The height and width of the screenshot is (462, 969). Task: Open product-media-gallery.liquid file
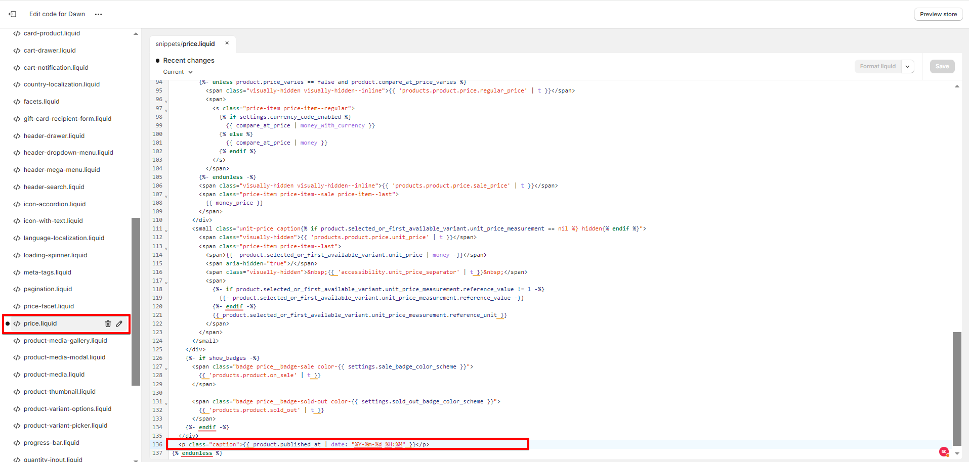65,341
